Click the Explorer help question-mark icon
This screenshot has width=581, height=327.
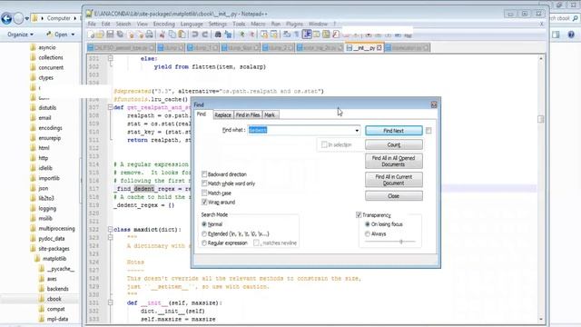[x=571, y=35]
